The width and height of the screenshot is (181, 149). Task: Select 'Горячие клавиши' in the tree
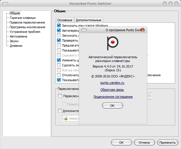click(x=23, y=18)
